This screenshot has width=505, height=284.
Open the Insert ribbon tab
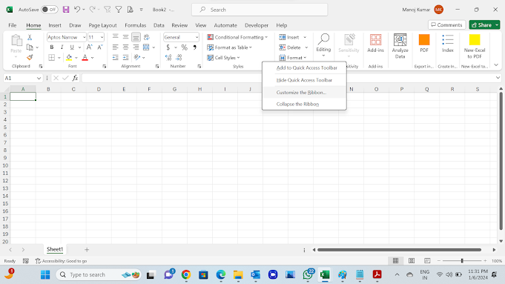pos(55,25)
